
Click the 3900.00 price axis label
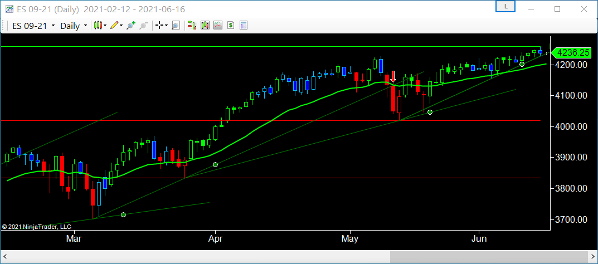coord(571,158)
